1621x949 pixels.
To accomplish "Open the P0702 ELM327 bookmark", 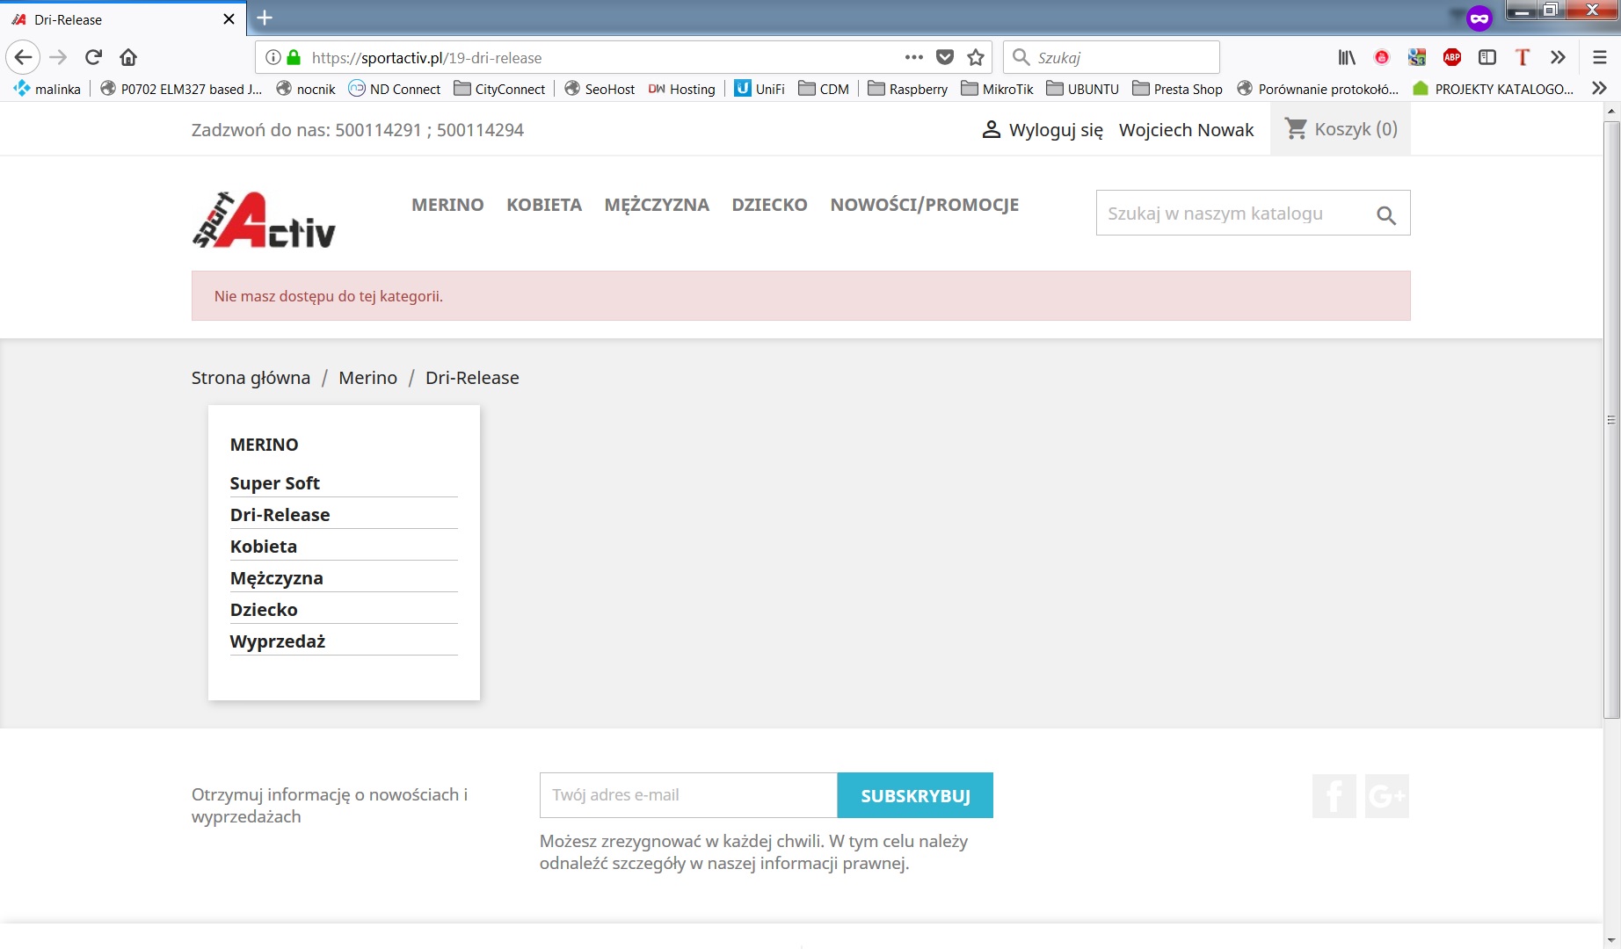I will [x=181, y=89].
